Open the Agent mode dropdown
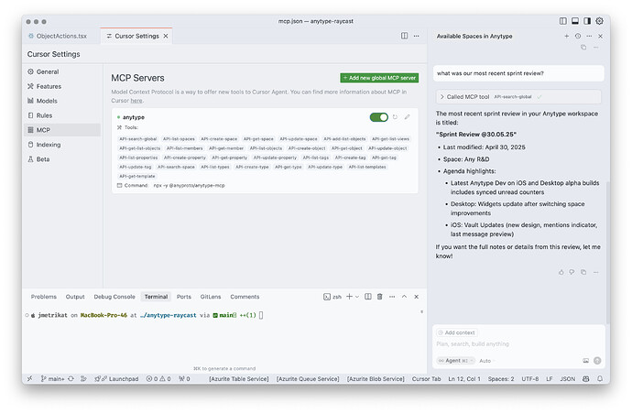This screenshot has height=413, width=632. point(455,361)
